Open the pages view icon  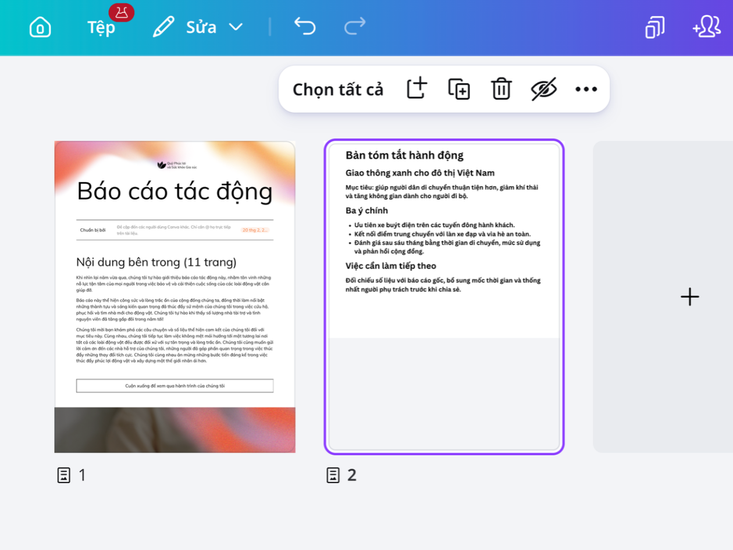pyautogui.click(x=655, y=27)
